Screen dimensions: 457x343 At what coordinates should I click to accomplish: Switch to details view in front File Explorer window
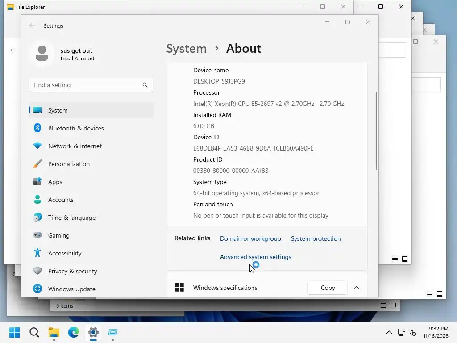pos(395,259)
